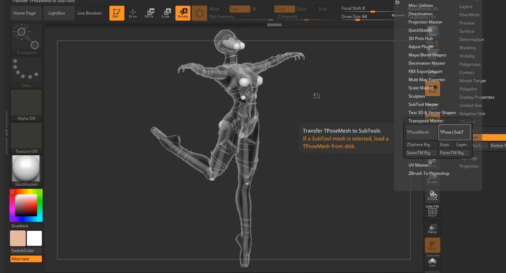Click PasteTM Rig button
The height and width of the screenshot is (273, 506).
pos(454,153)
